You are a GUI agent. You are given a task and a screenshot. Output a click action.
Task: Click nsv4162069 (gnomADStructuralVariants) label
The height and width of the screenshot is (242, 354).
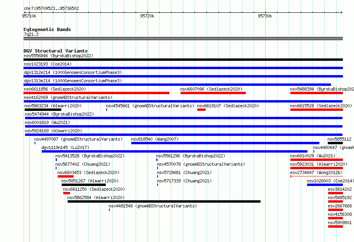coord(68,97)
